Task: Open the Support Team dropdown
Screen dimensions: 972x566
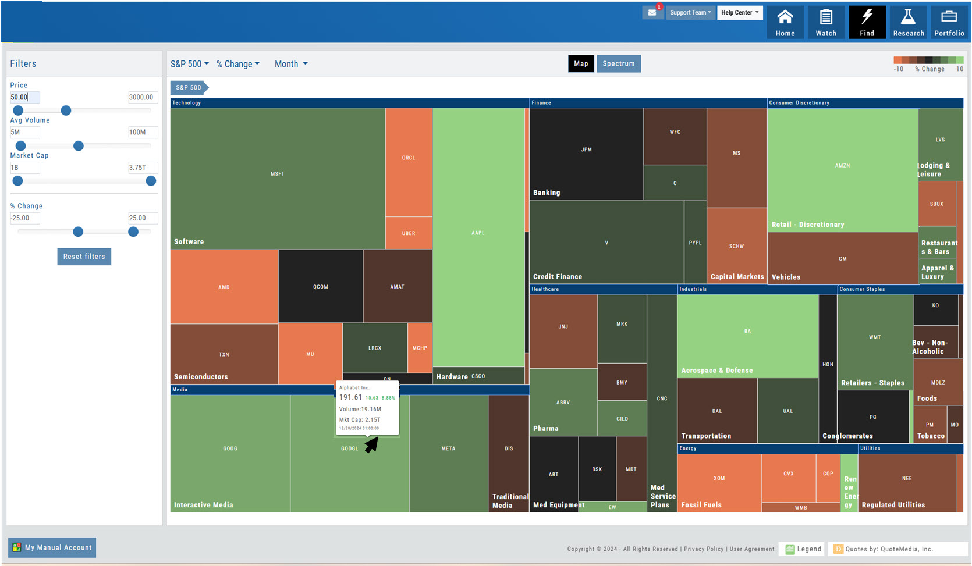Action: pos(690,13)
